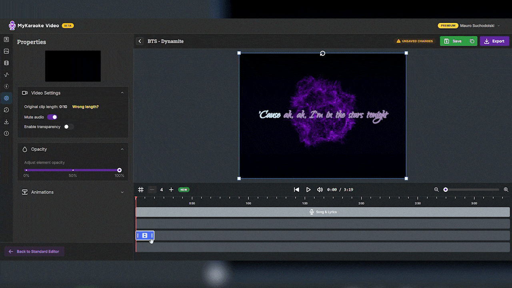Click the 0:00 / 3:19 time display
Screen dimensions: 512x288
point(340,190)
